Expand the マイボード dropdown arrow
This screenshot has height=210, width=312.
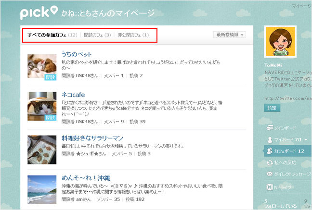(306, 140)
